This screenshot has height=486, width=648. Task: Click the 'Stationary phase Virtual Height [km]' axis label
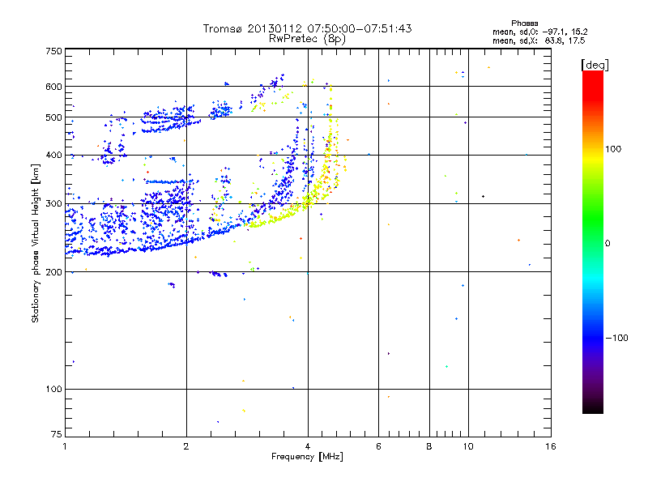pos(36,243)
